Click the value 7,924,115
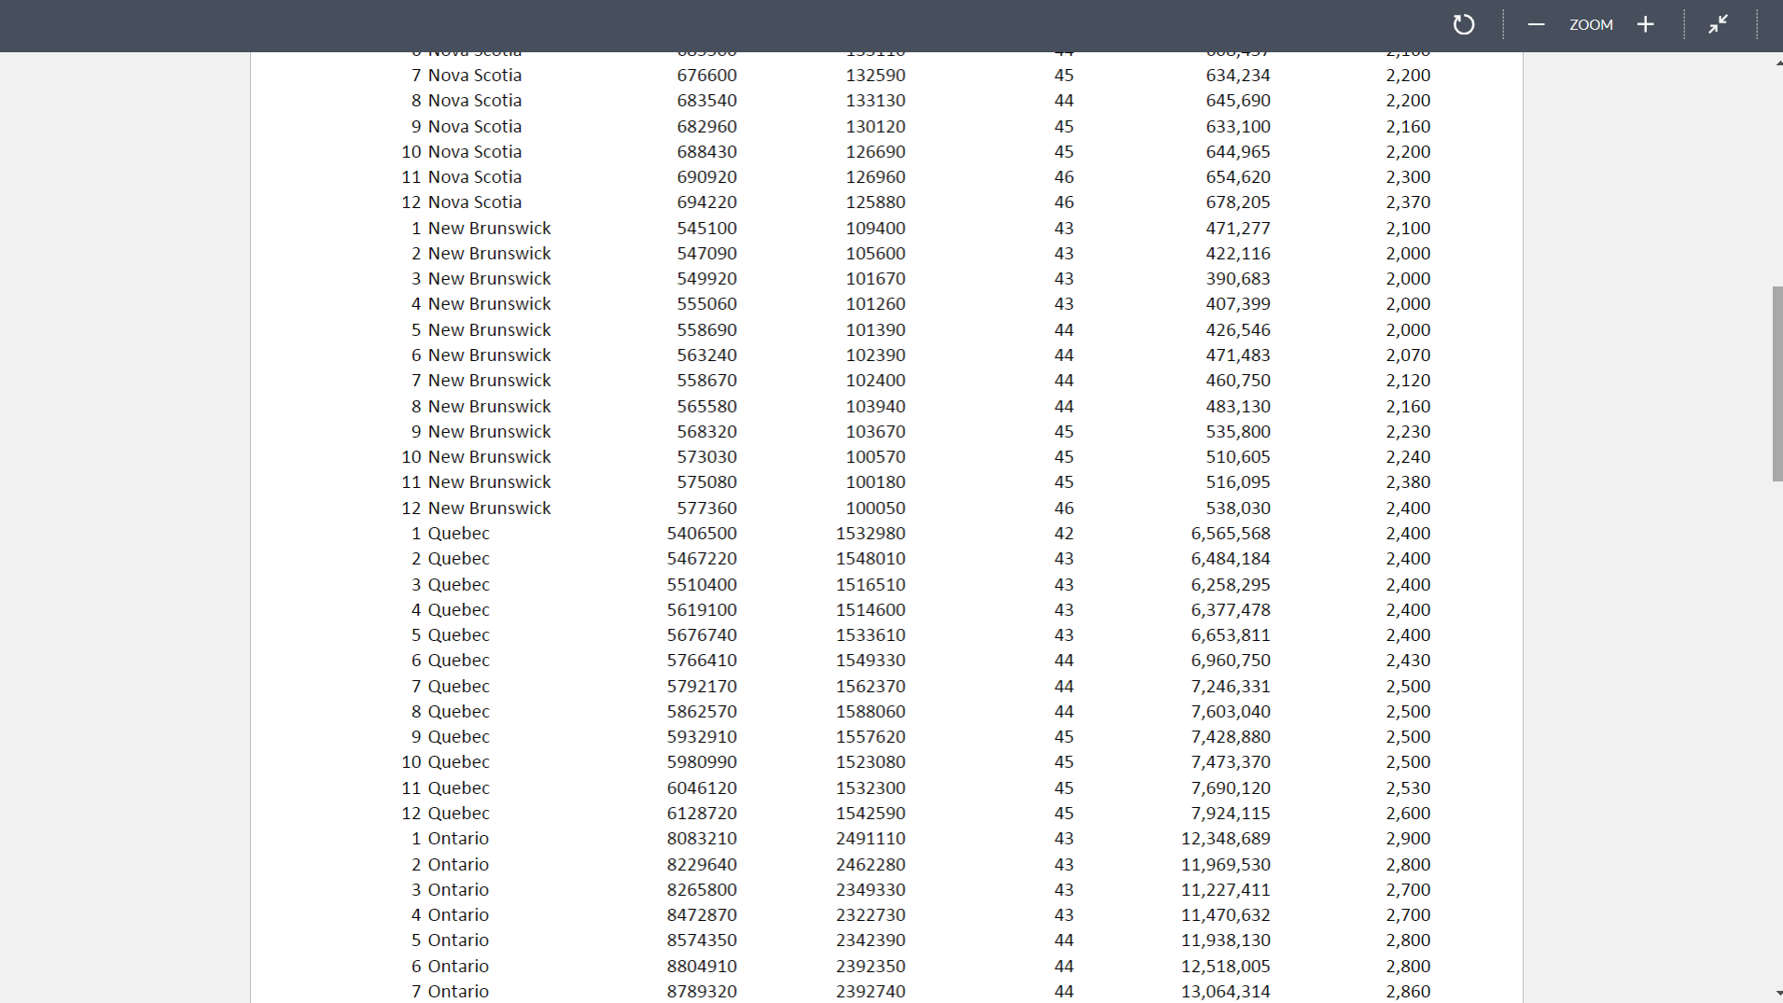This screenshot has width=1783, height=1003. click(x=1231, y=814)
